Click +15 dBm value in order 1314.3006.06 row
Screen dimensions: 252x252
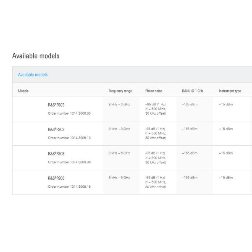(x=226, y=153)
